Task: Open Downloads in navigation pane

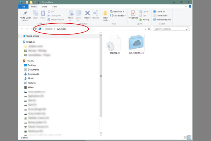Action: point(31,74)
